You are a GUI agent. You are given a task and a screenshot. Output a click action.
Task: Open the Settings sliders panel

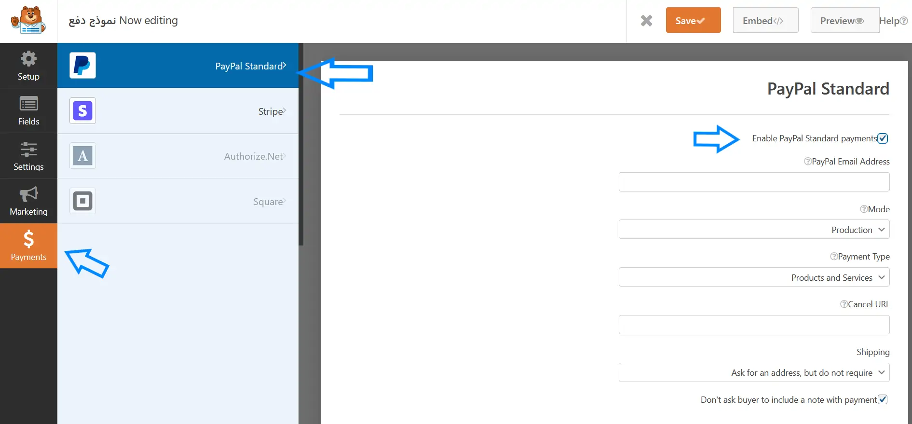click(x=28, y=156)
